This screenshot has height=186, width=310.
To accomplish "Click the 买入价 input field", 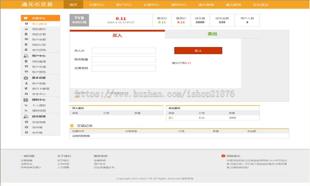I will pos(123,51).
